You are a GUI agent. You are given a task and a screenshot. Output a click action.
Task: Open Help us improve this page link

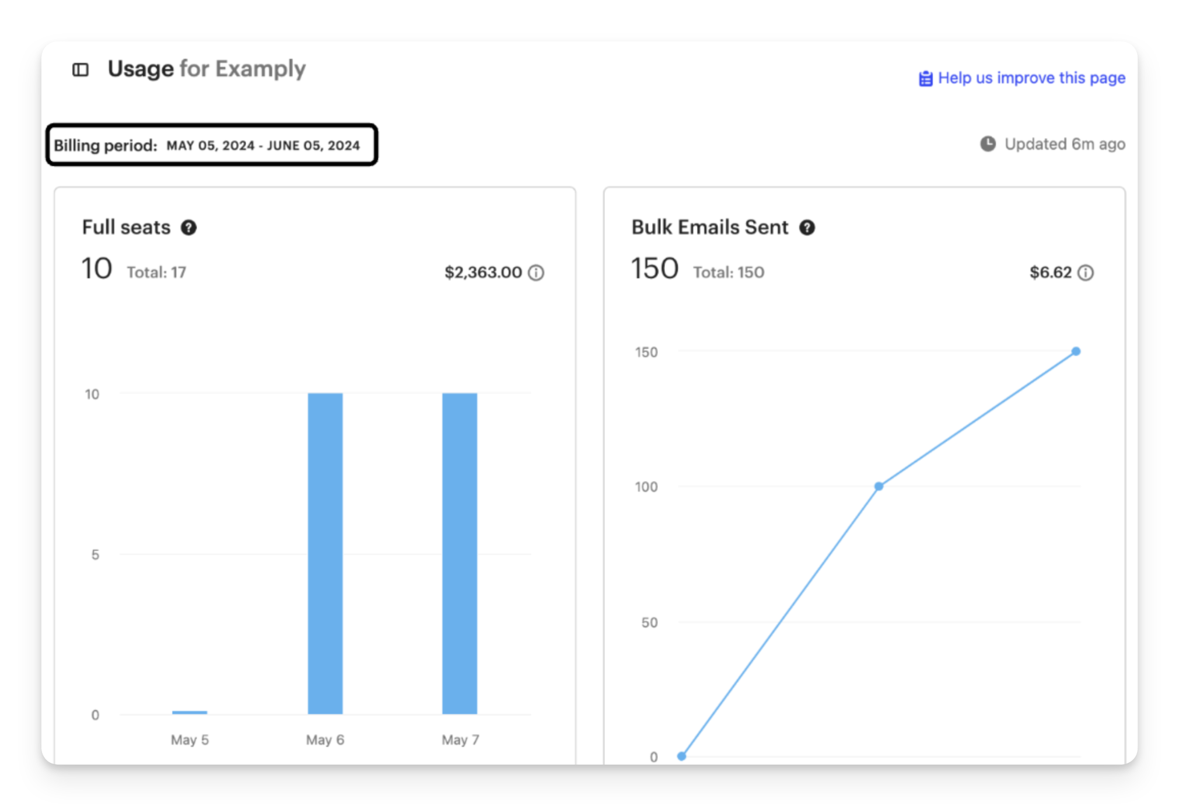tap(1031, 78)
